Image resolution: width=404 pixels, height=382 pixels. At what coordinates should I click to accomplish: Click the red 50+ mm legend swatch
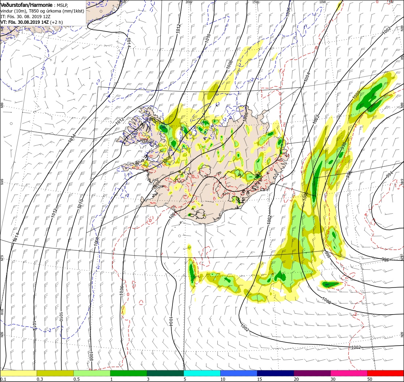coord(385,373)
